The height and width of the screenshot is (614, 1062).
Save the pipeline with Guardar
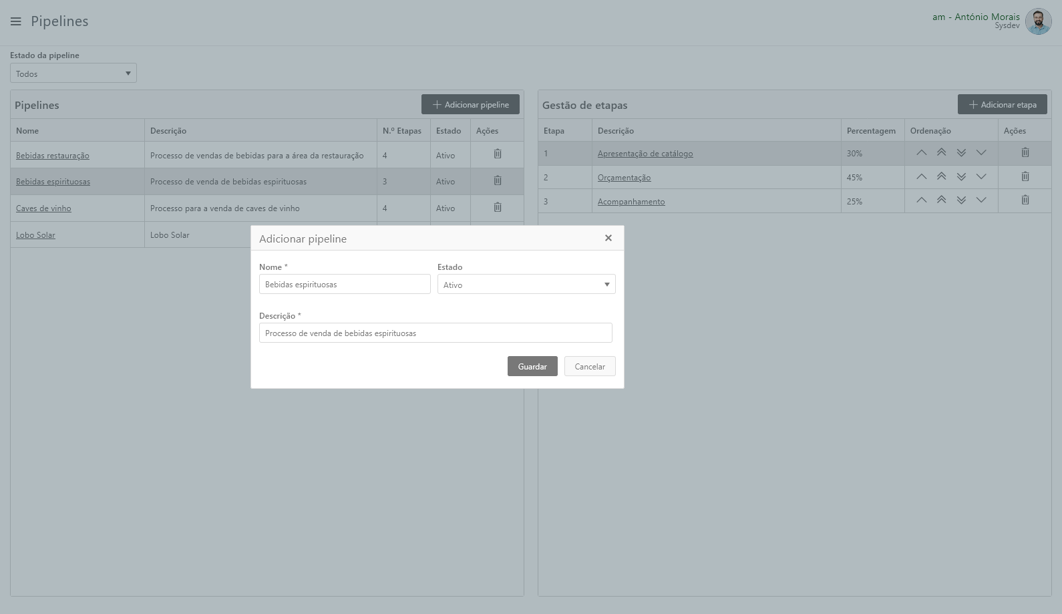(x=532, y=366)
